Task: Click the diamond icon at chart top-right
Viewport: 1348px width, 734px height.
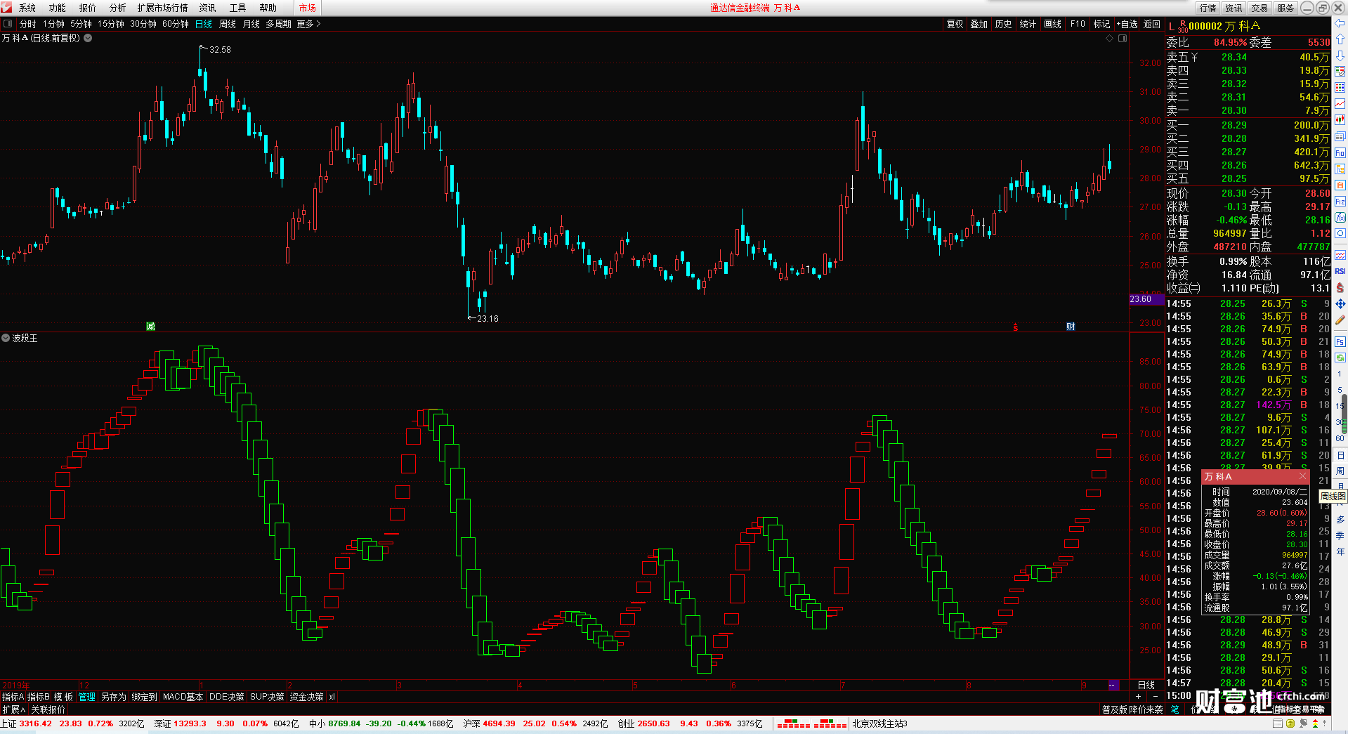Action: [x=1110, y=39]
